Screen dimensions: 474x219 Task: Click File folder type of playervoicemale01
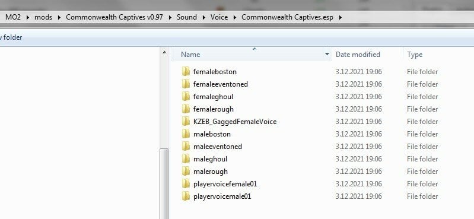pos(422,196)
